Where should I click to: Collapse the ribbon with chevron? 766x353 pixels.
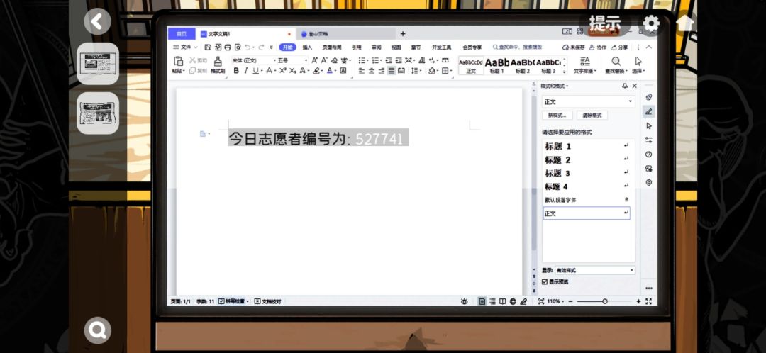[649, 47]
